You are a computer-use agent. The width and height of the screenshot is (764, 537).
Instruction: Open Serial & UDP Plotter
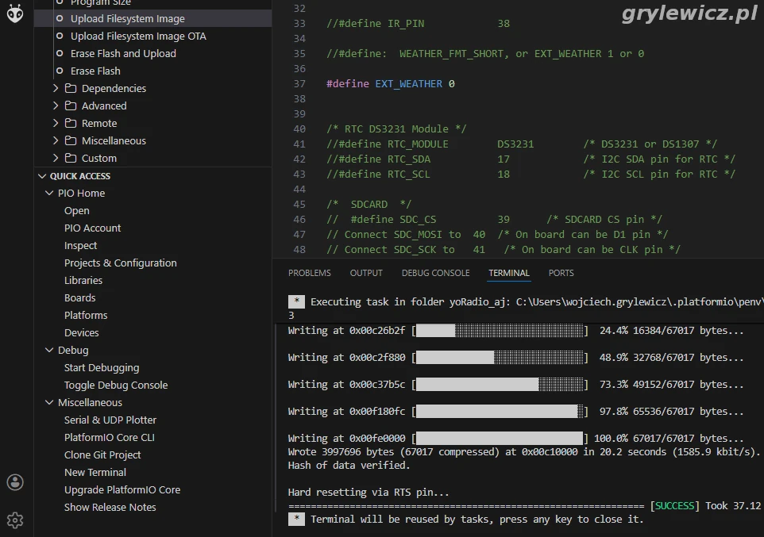110,420
